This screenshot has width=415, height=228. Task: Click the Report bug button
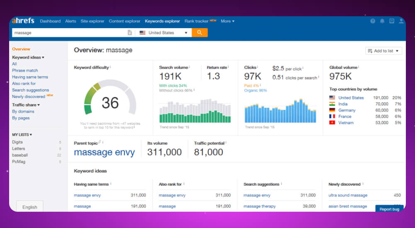pyautogui.click(x=389, y=209)
